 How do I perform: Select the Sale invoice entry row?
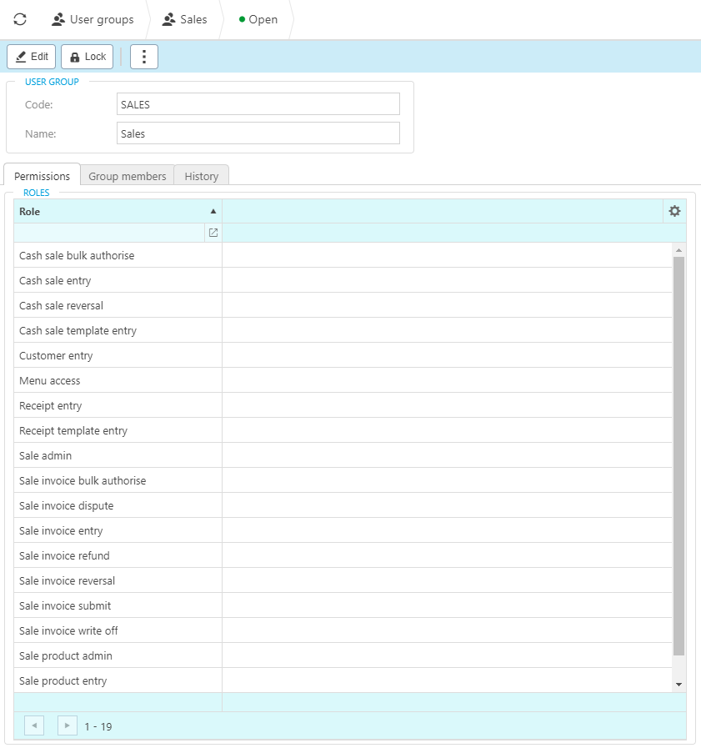click(x=343, y=530)
